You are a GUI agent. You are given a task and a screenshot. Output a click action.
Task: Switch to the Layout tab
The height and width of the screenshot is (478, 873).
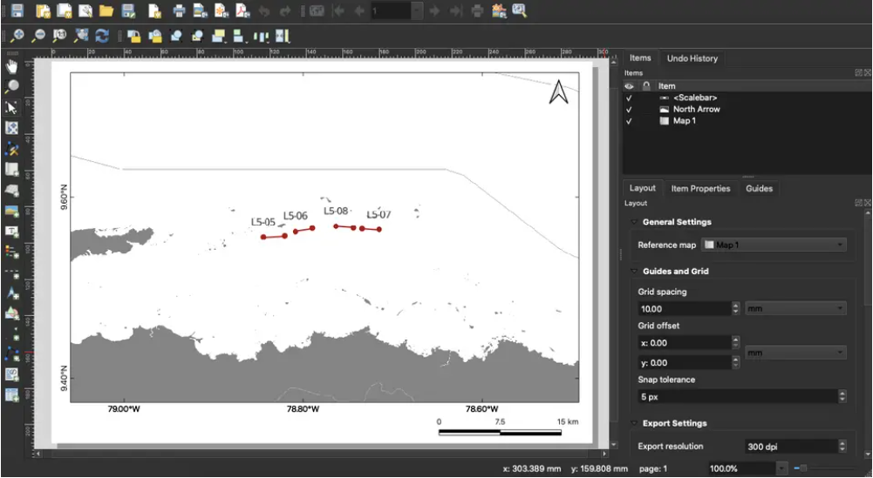coord(643,188)
